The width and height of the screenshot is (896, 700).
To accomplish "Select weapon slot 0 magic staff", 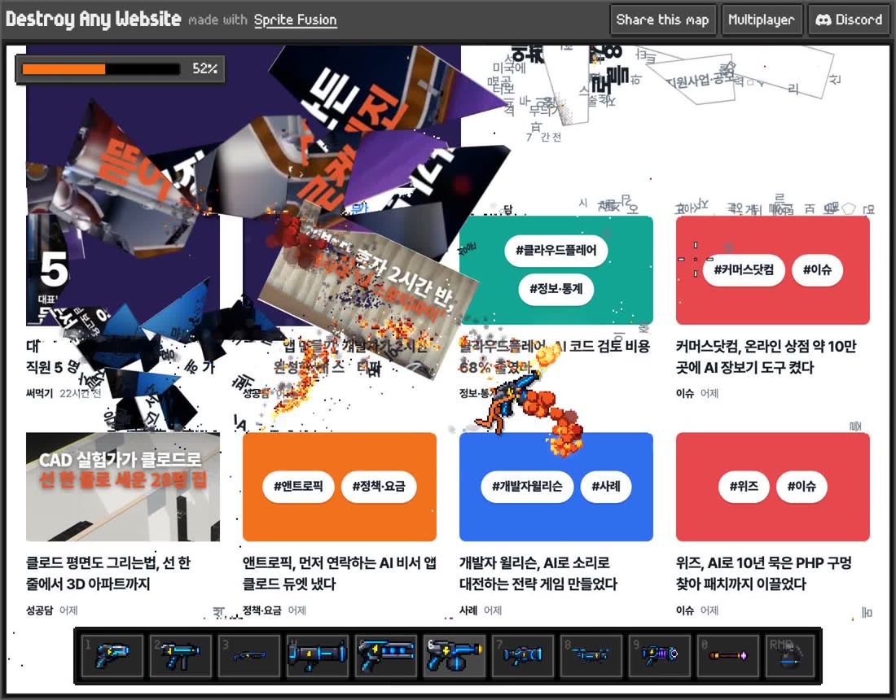I will tap(728, 655).
